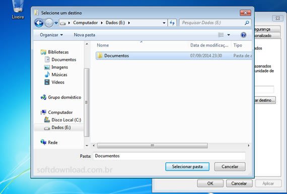Viewport: 287px width, 194px height.
Task: Click Cancelar in the background properties window
Action: [x=239, y=183]
